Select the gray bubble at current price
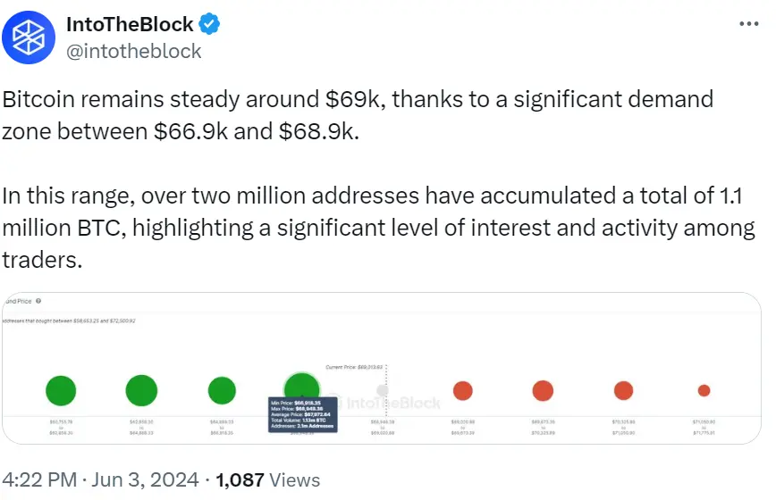The height and width of the screenshot is (500, 776). tap(383, 390)
